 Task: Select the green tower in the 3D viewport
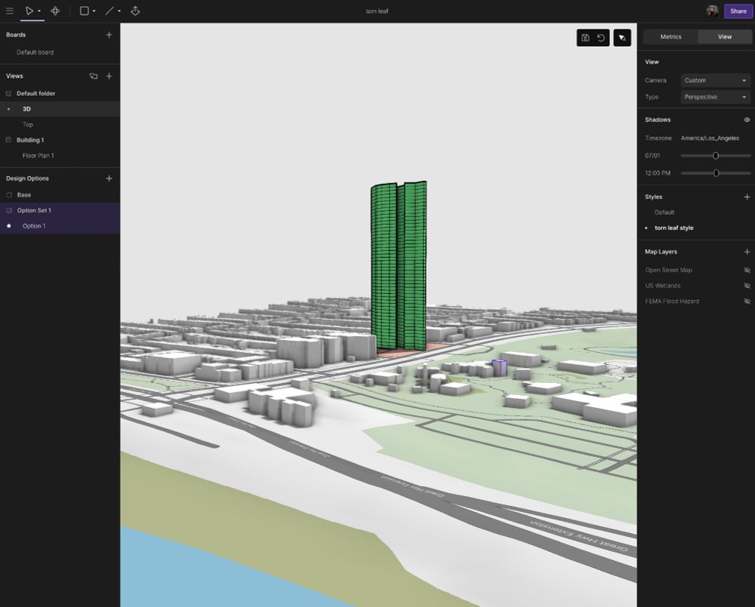pos(398,265)
